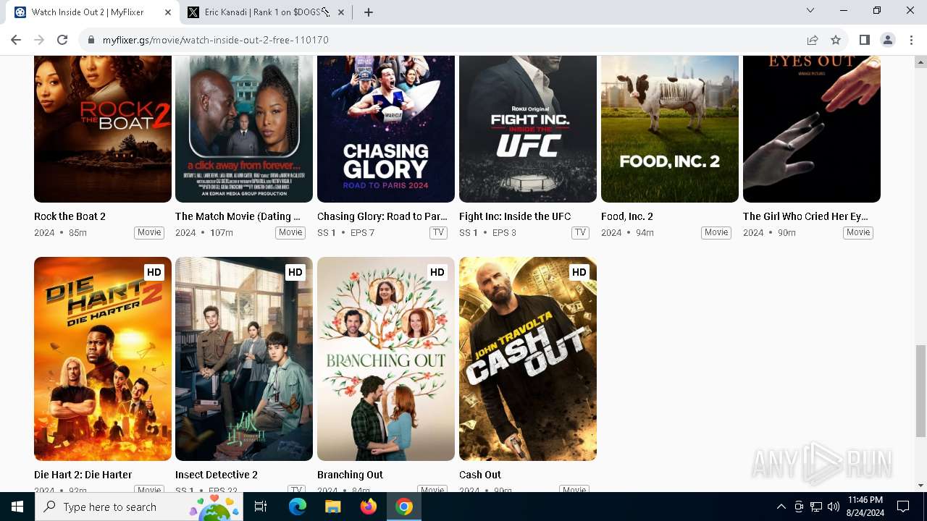Open a new browser tab
Image resolution: width=927 pixels, height=521 pixels.
click(368, 12)
